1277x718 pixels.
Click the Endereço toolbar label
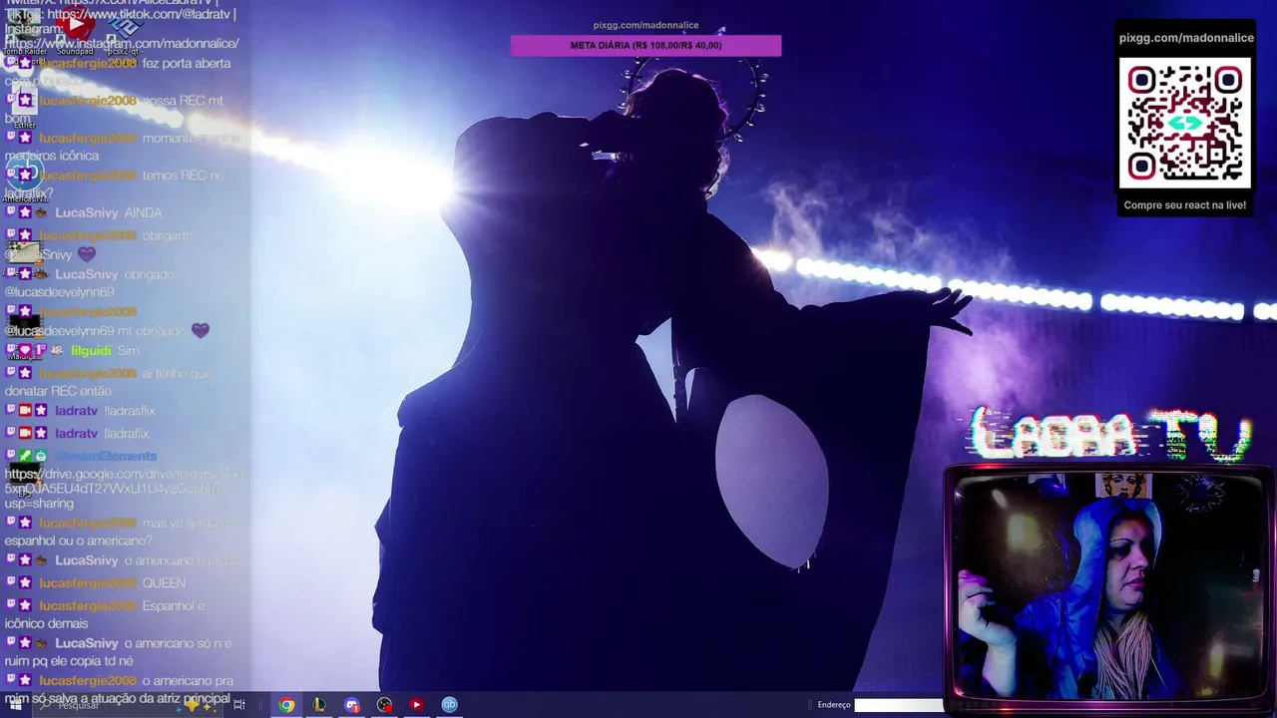pyautogui.click(x=834, y=705)
